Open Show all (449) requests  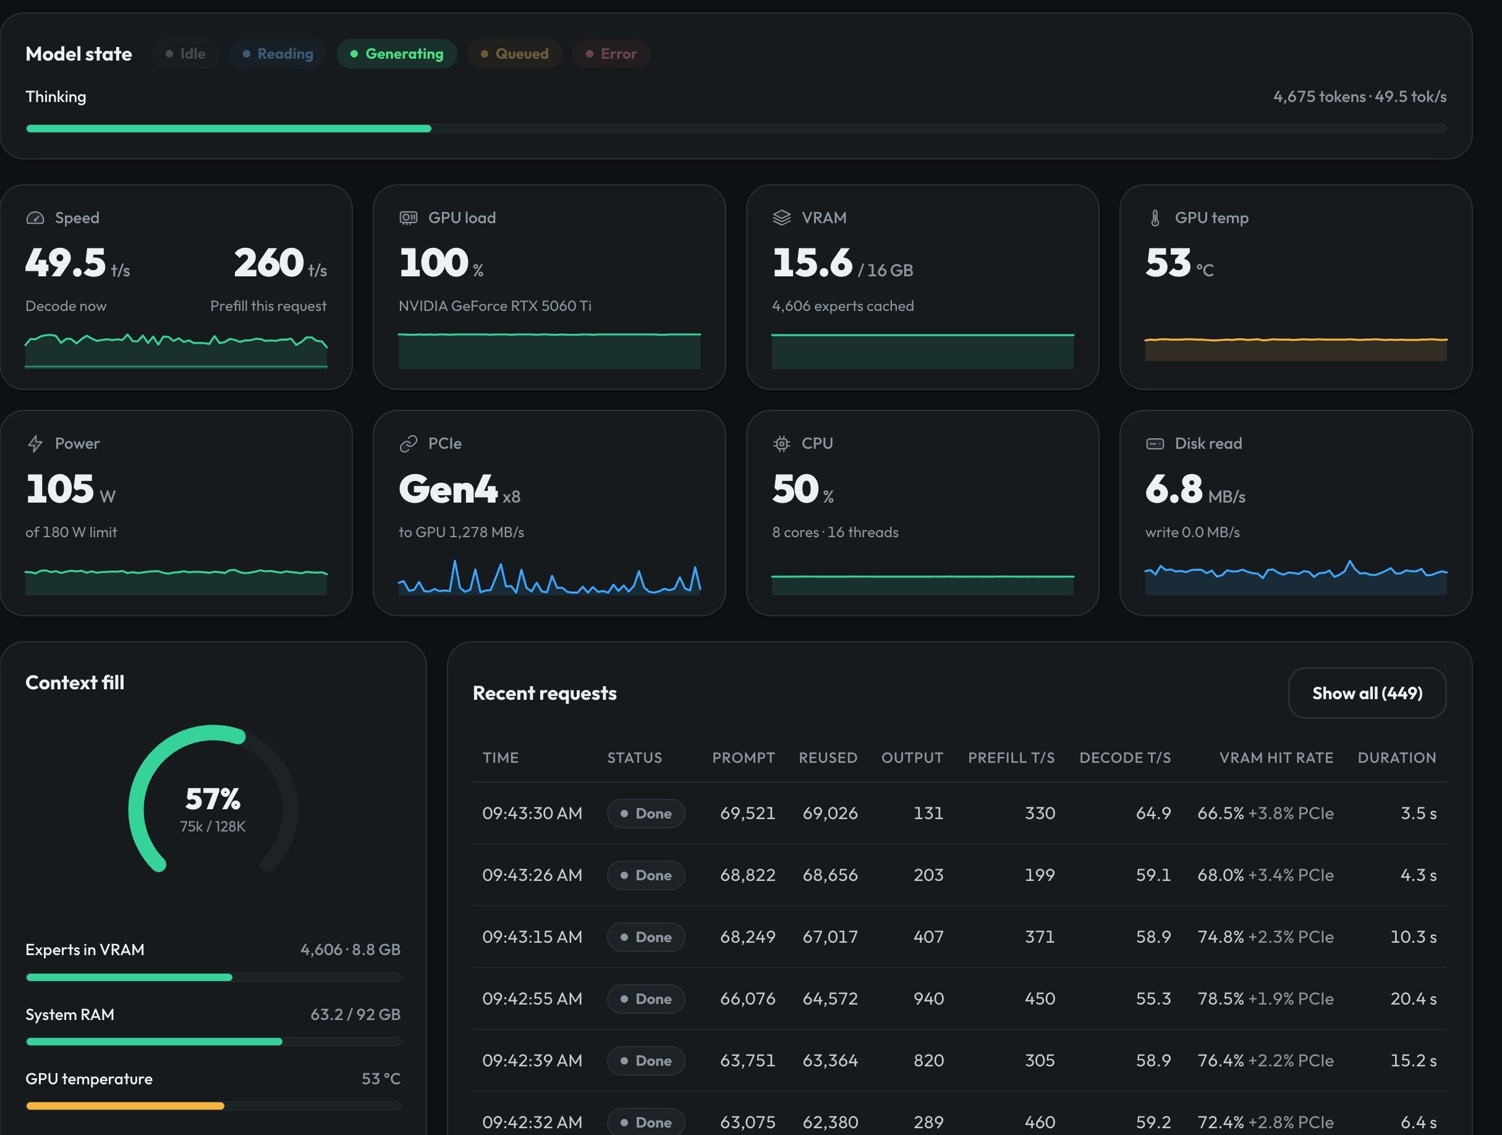pyautogui.click(x=1367, y=693)
